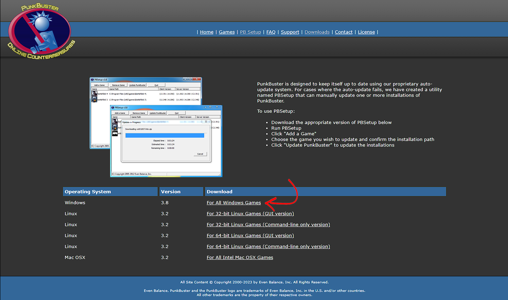Open the Downloads navigation link
Image resolution: width=508 pixels, height=300 pixels.
(x=317, y=32)
